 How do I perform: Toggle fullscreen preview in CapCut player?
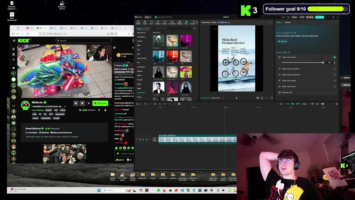(x=272, y=98)
